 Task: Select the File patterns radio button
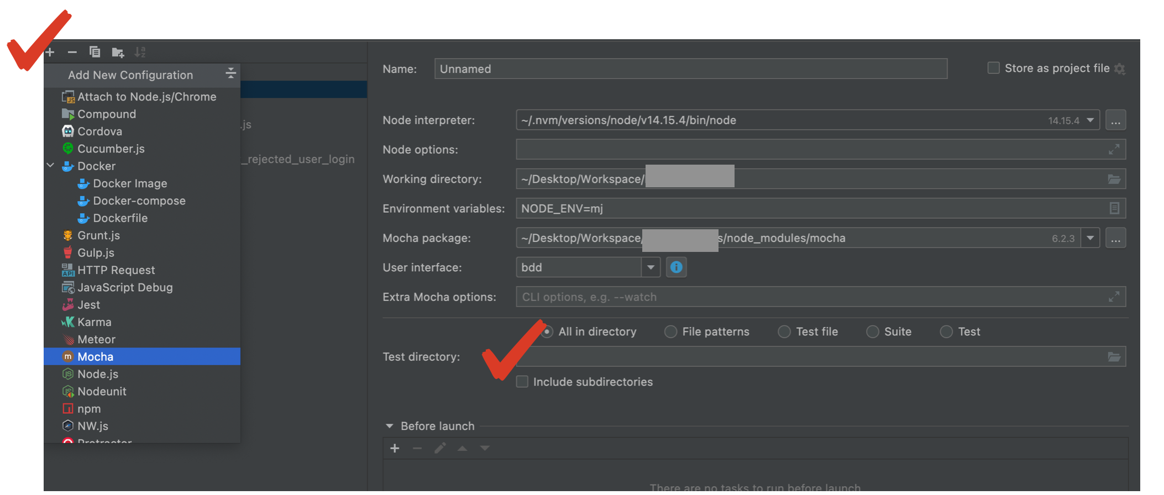click(670, 331)
